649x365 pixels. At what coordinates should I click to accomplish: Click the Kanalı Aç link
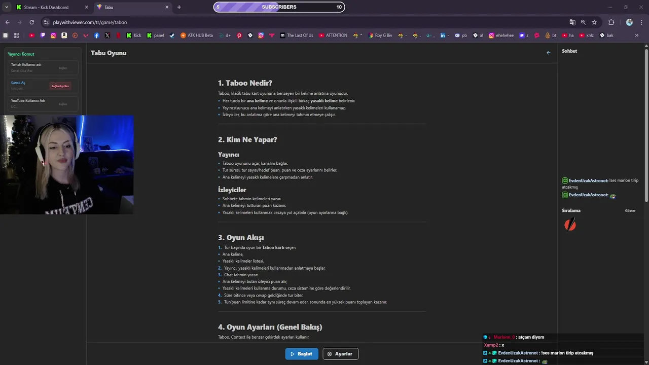(x=18, y=83)
